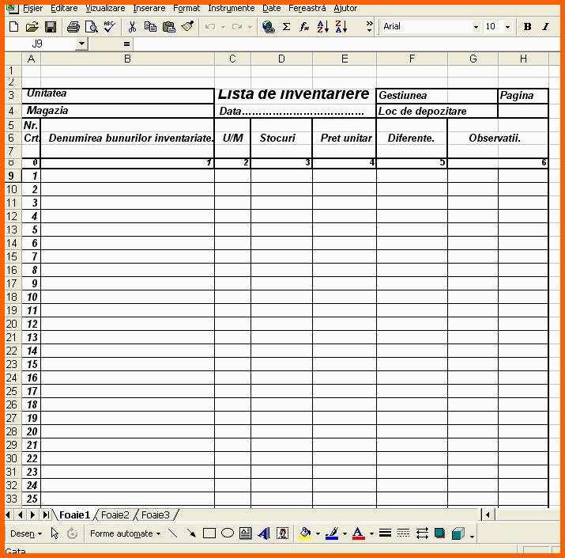This screenshot has height=558, width=565.
Task: Click the Arrow Style icon
Action: click(422, 533)
